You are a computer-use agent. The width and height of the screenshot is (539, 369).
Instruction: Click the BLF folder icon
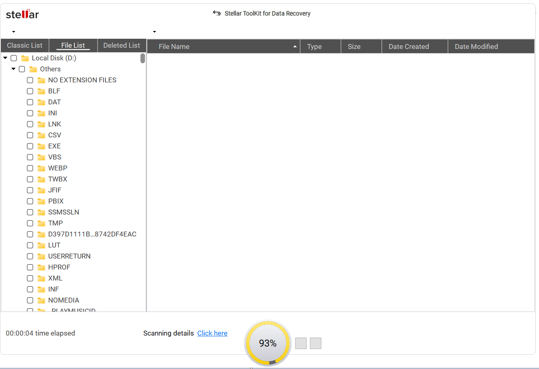(41, 91)
